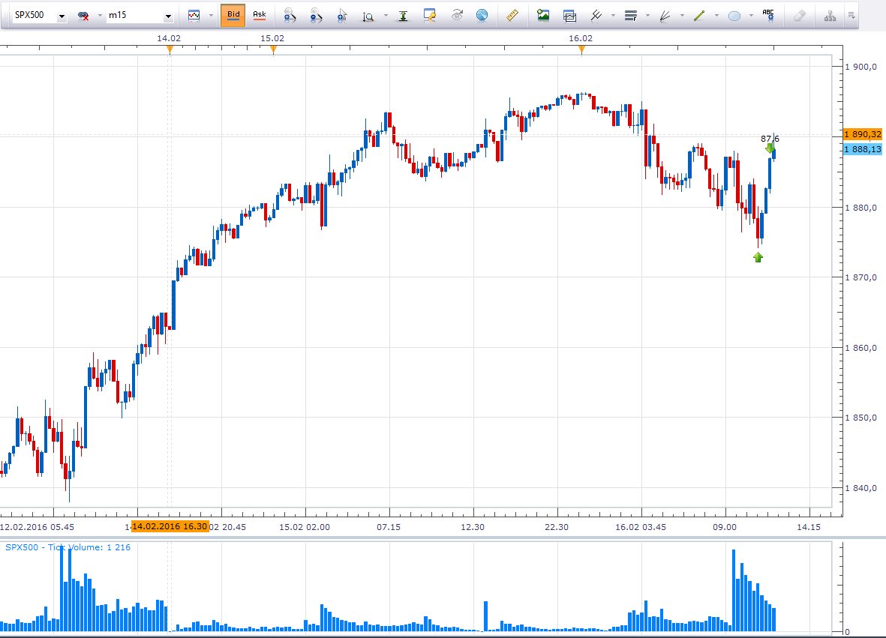Expand the Fibonacci tool dropdown arrow
886x638 pixels.
point(647,16)
